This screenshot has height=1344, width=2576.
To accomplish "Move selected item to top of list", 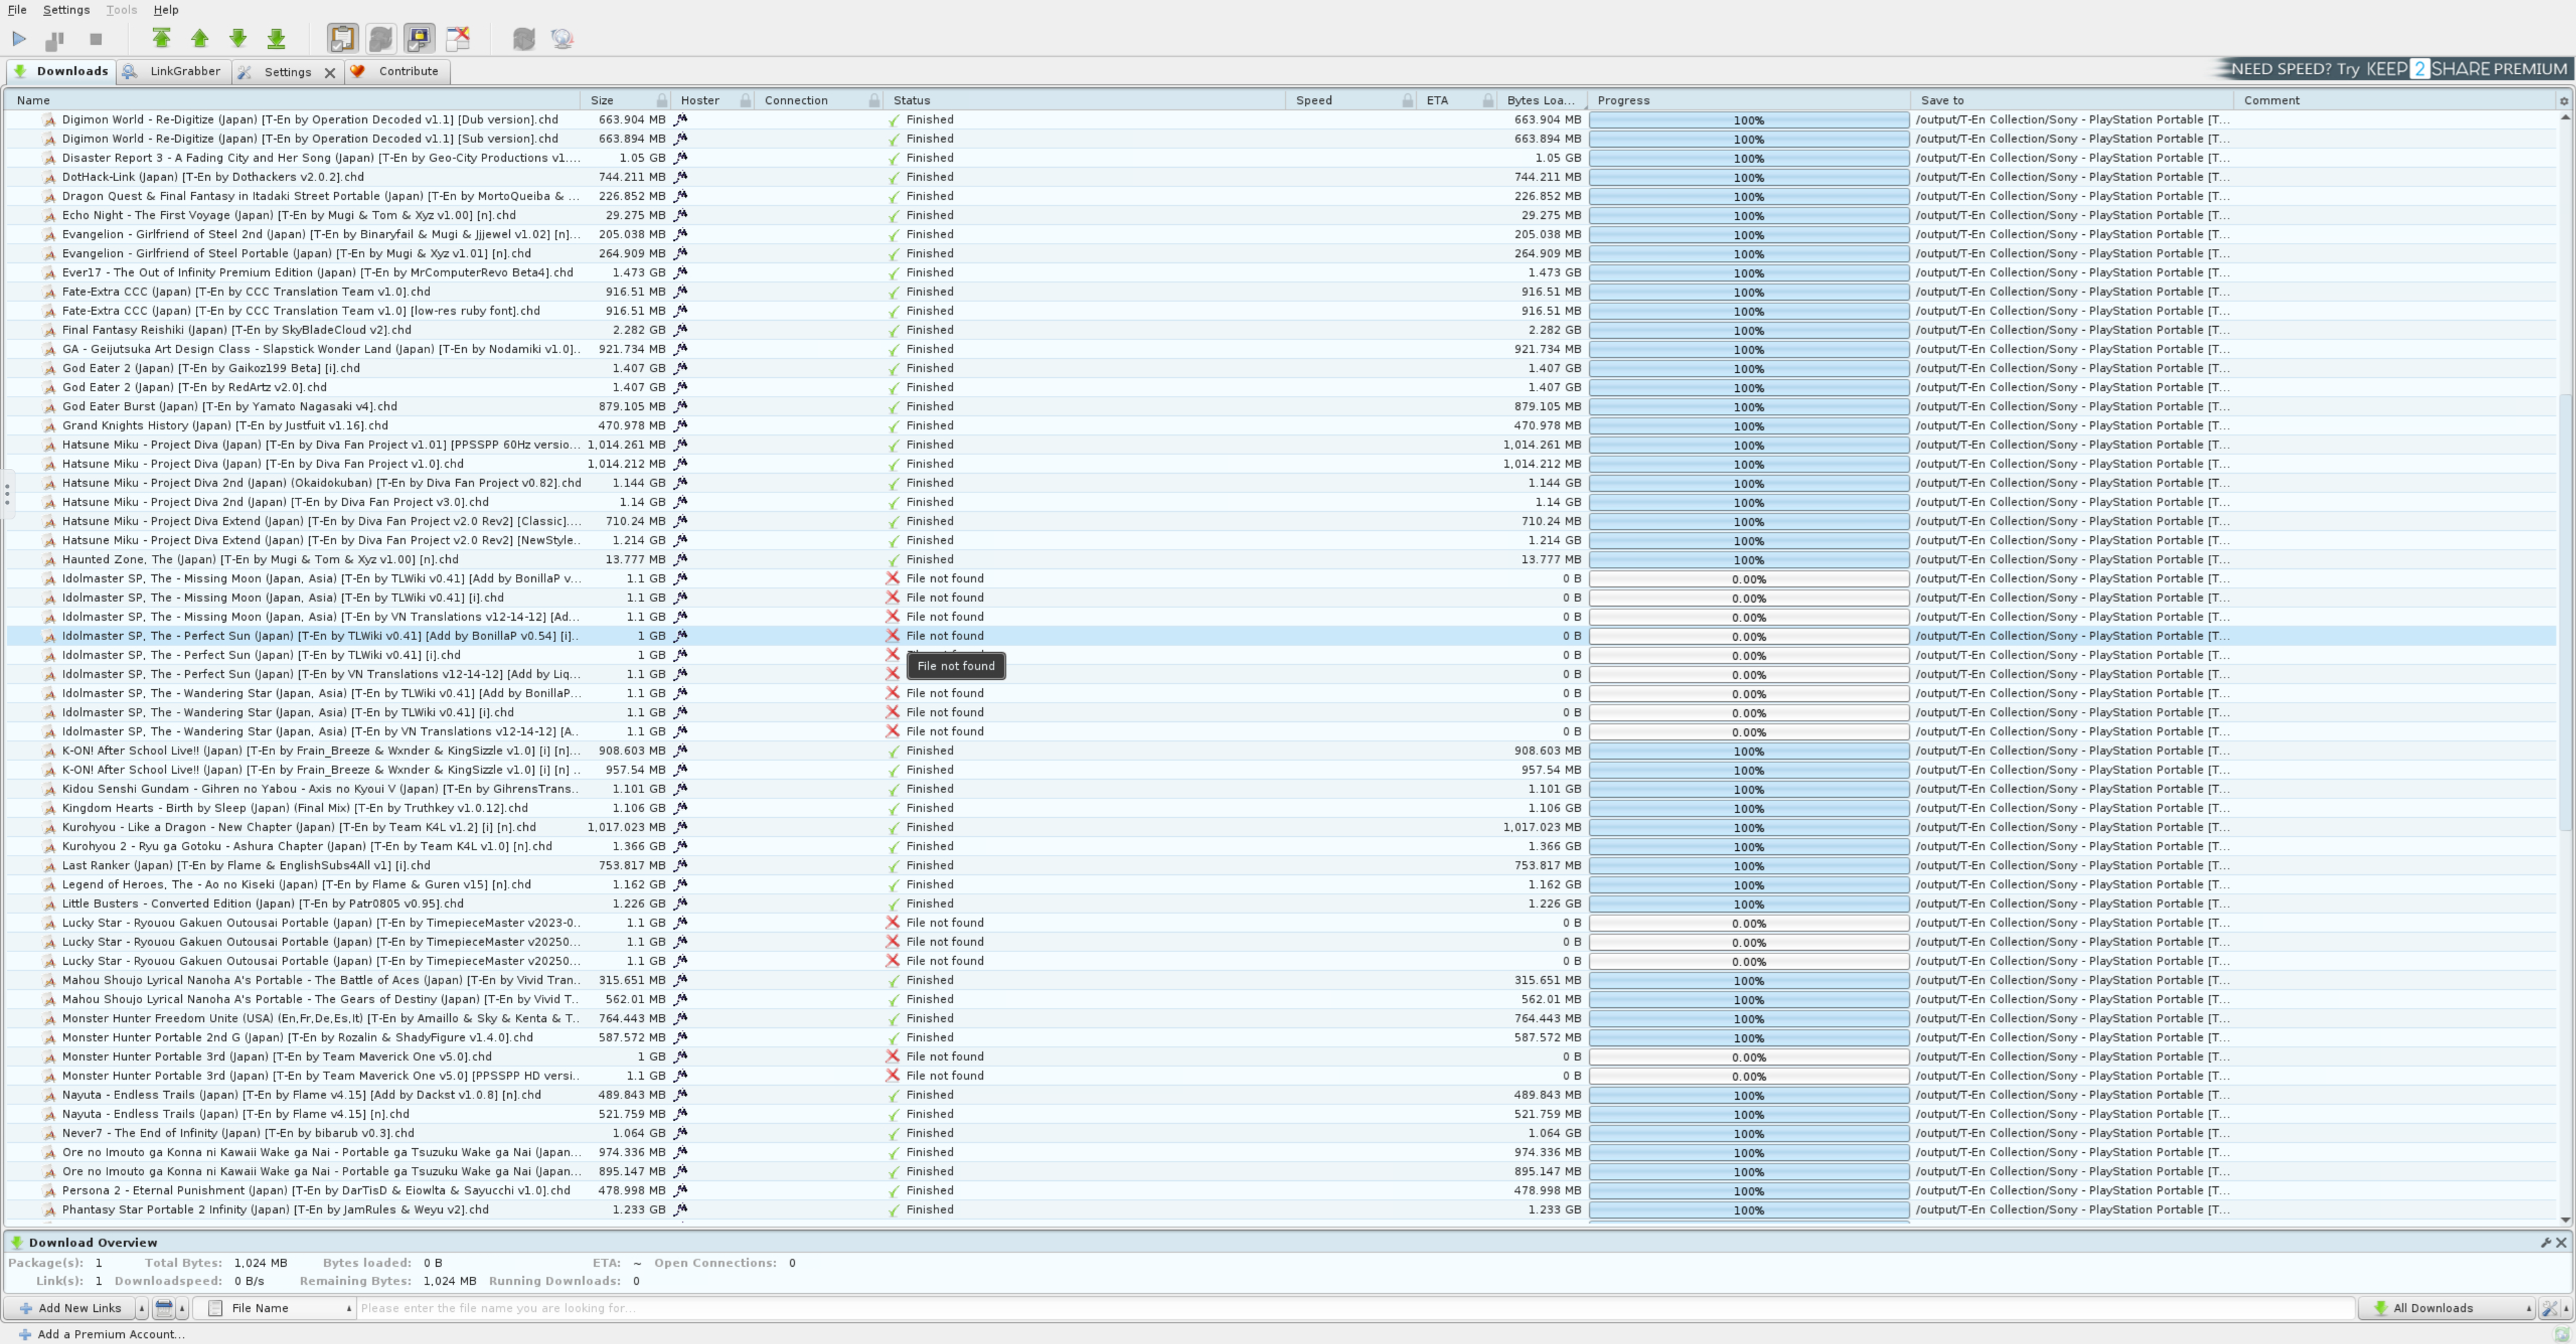I will point(161,39).
